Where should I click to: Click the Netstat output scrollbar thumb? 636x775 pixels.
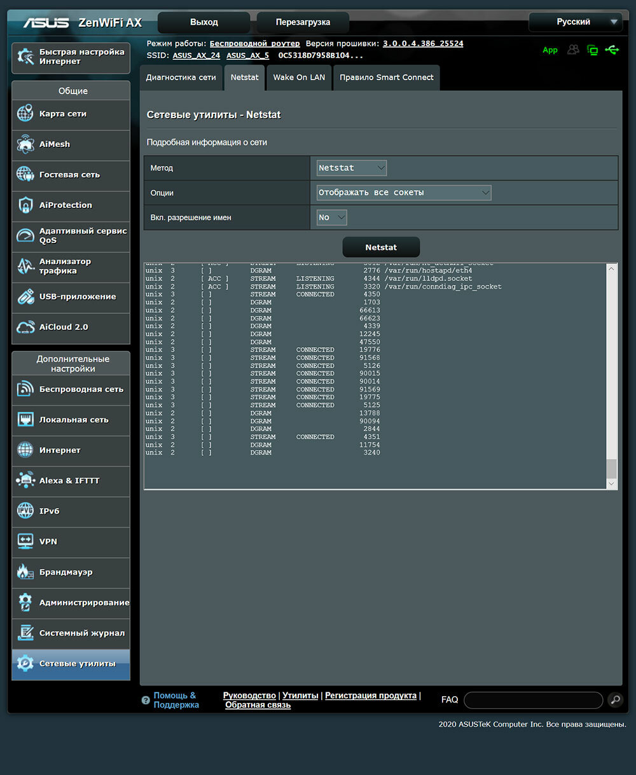[x=612, y=469]
